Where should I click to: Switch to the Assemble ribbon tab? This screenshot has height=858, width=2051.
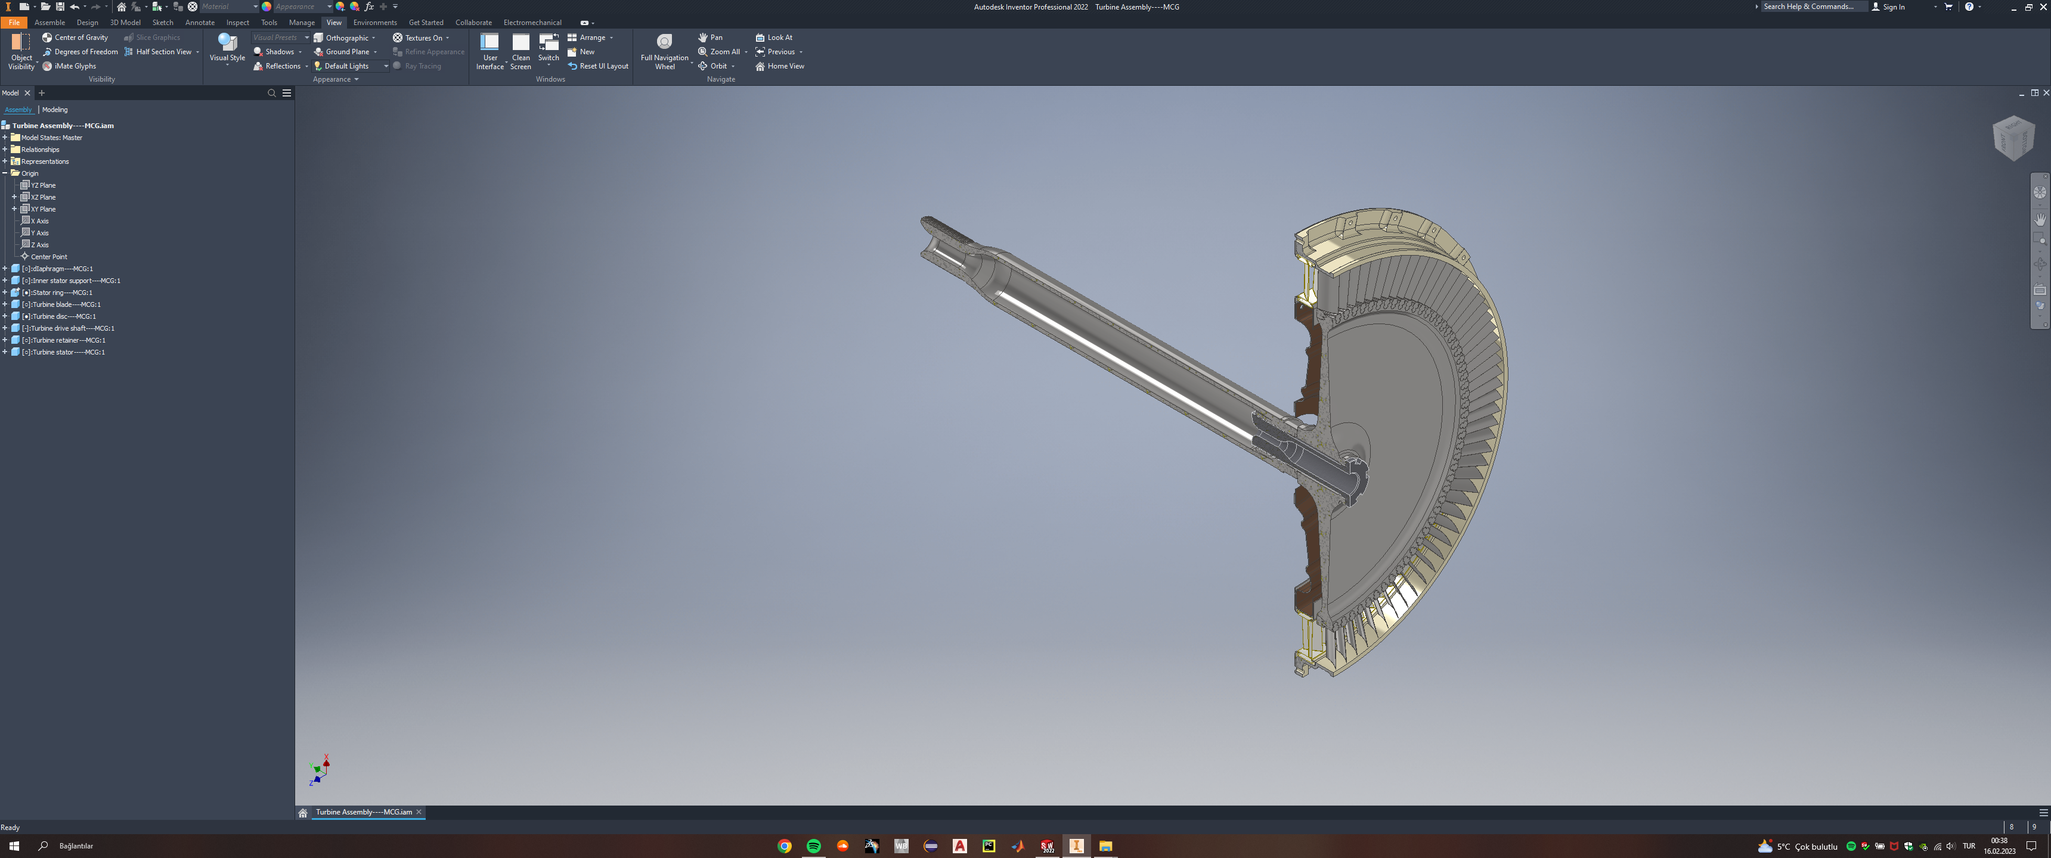(49, 22)
